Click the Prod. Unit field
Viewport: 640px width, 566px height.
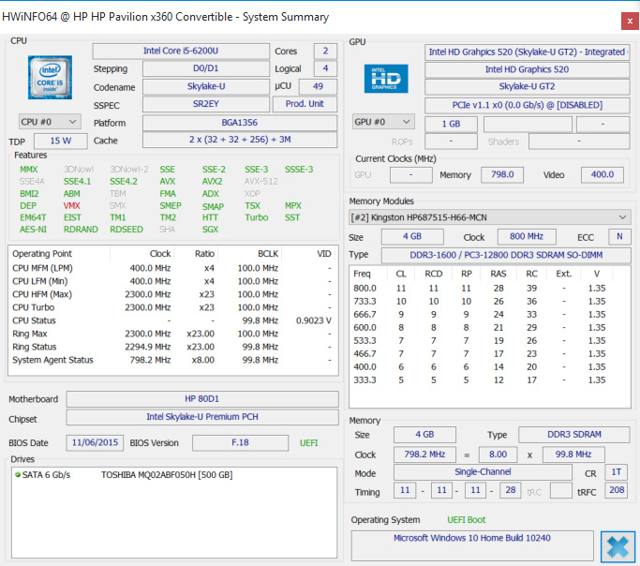point(305,104)
